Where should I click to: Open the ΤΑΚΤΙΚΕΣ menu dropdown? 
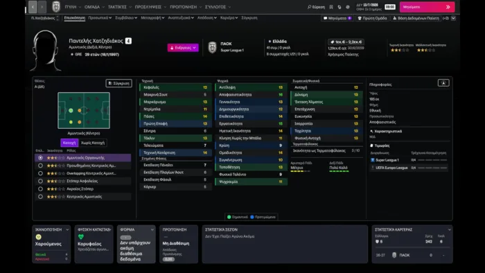pos(120,7)
